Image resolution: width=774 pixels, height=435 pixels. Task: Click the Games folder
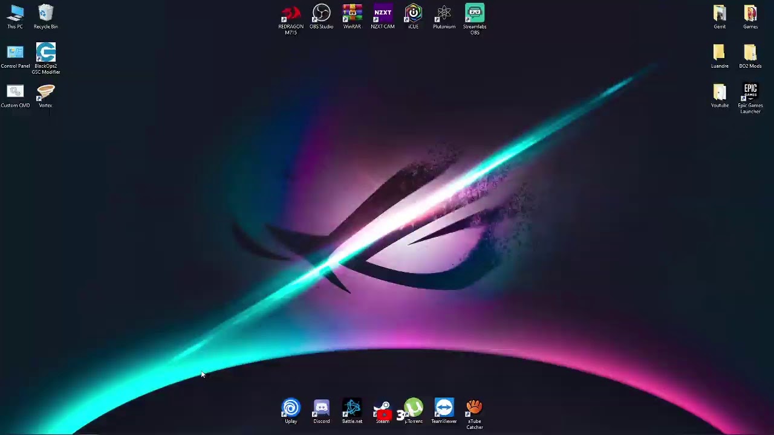click(750, 17)
